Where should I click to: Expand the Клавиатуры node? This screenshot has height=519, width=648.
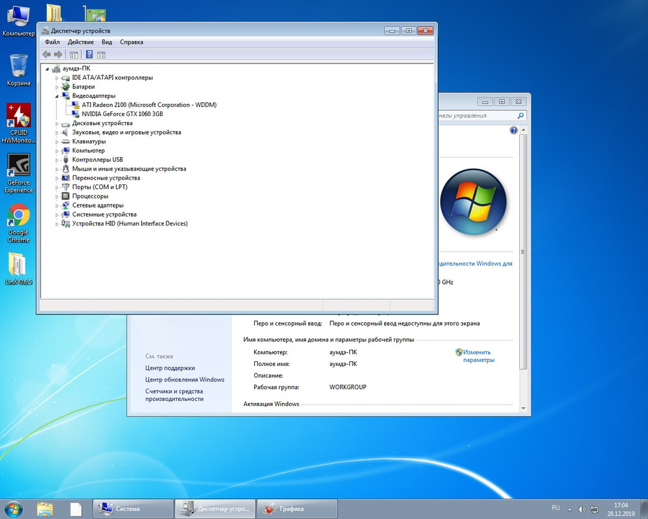tap(57, 141)
